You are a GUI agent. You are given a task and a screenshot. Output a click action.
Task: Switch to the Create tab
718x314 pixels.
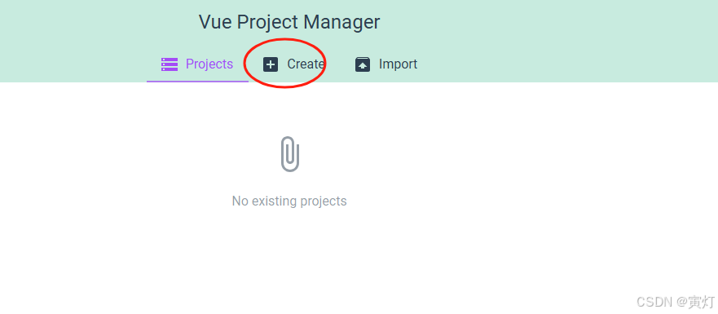click(294, 64)
